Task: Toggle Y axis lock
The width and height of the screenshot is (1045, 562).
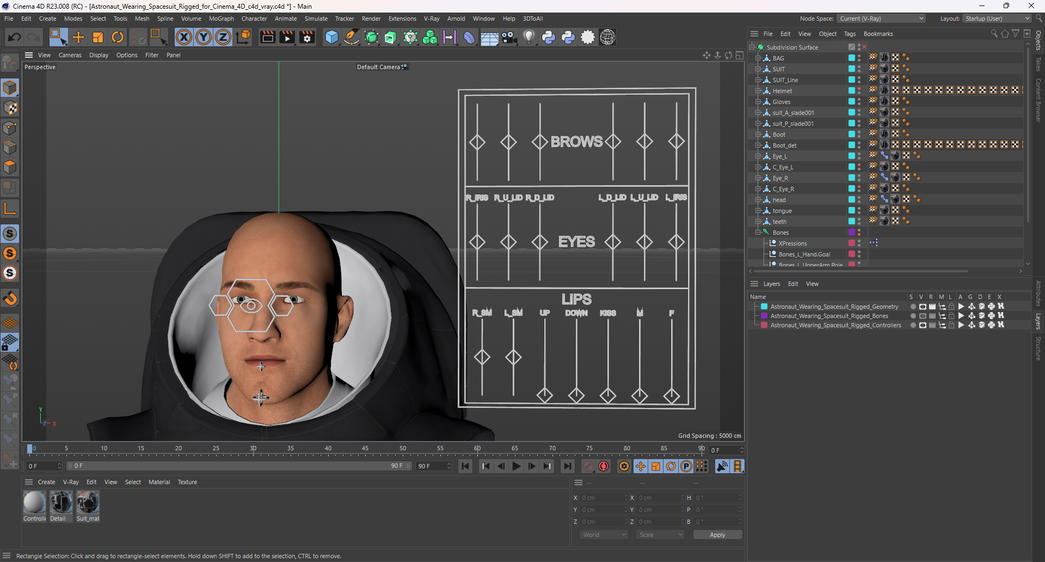Action: (x=204, y=37)
